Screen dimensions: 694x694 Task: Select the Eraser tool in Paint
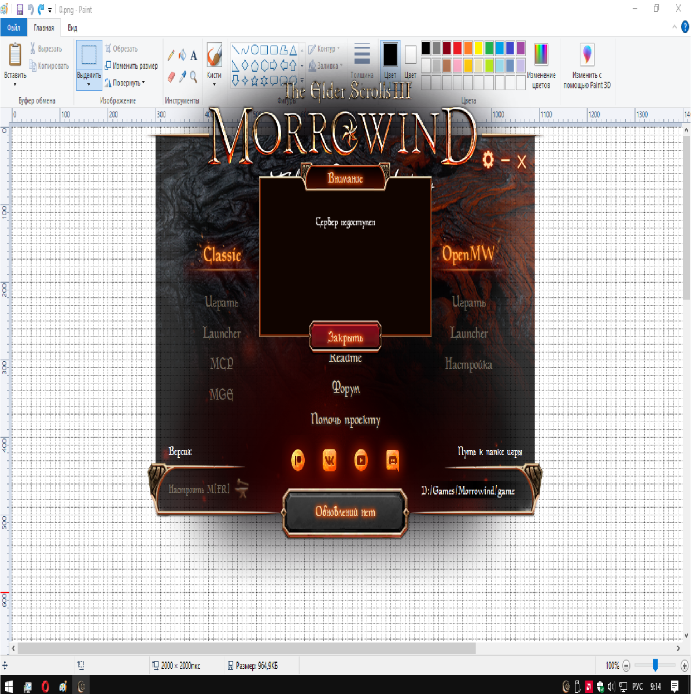pyautogui.click(x=171, y=76)
